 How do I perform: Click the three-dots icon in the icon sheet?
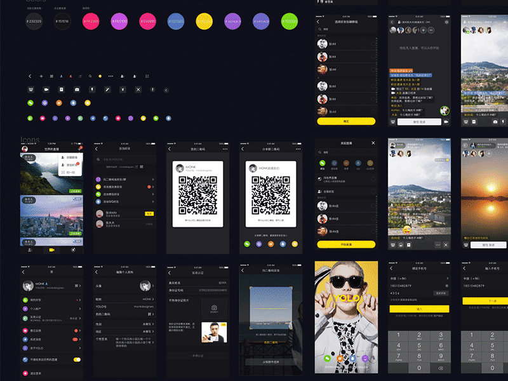coord(110,76)
